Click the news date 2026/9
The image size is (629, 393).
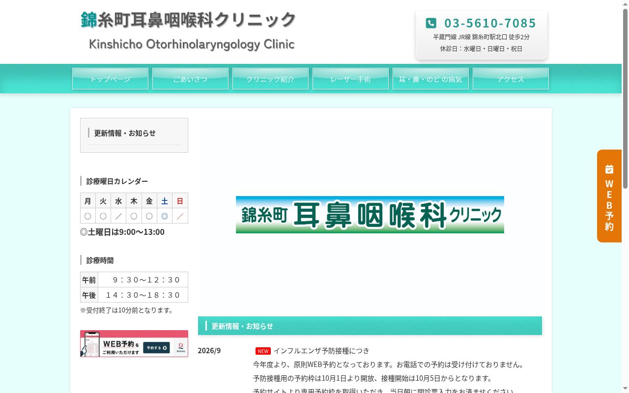pyautogui.click(x=209, y=350)
